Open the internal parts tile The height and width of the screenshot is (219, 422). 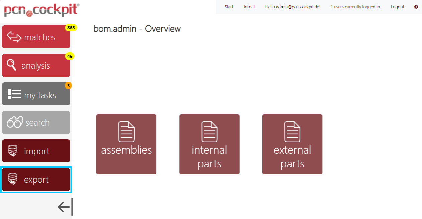point(209,144)
